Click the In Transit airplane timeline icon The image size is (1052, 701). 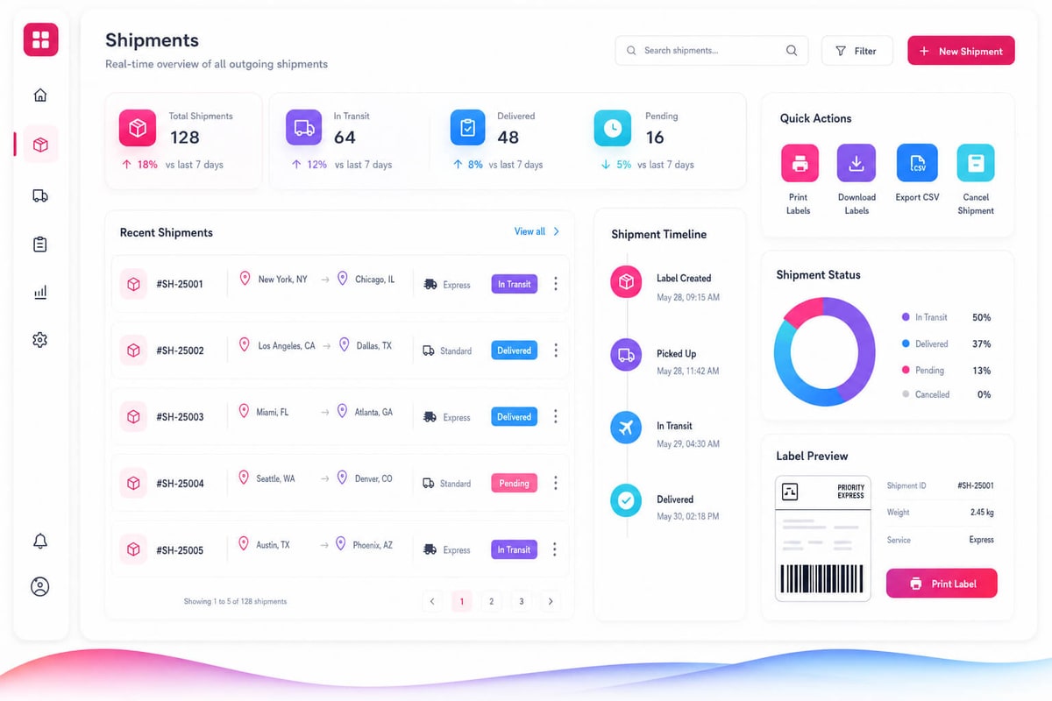coord(626,428)
